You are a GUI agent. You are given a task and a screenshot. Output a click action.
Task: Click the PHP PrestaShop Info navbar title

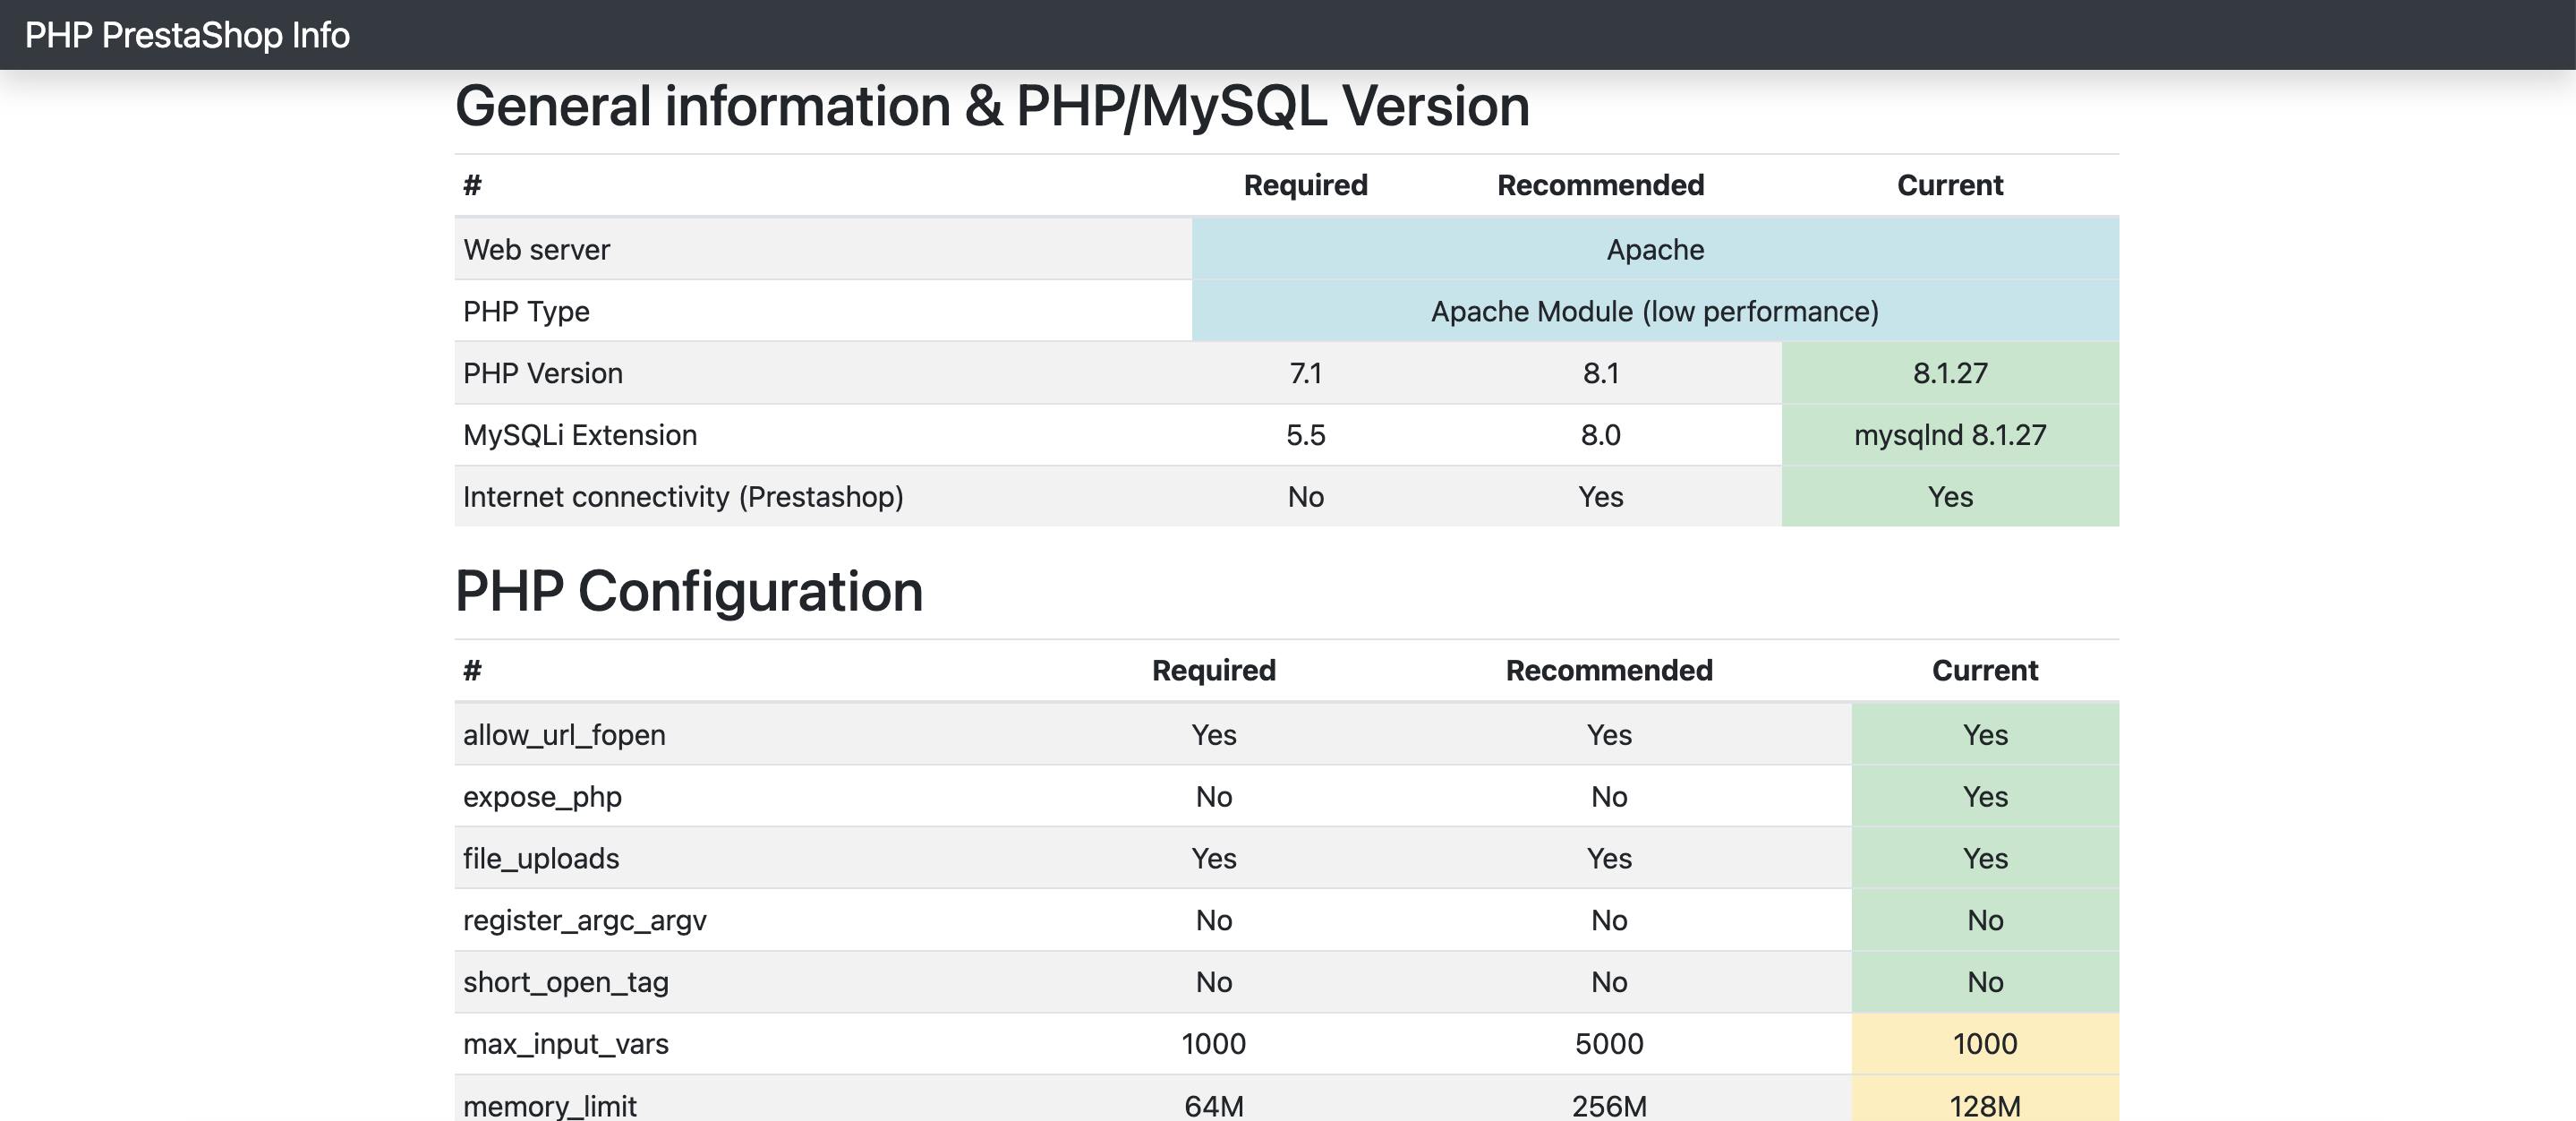point(187,35)
